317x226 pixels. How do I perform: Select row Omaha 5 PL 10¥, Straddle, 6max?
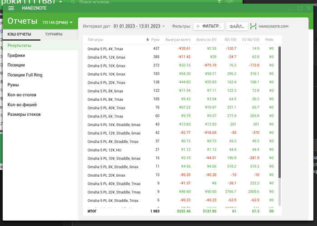click(181, 158)
